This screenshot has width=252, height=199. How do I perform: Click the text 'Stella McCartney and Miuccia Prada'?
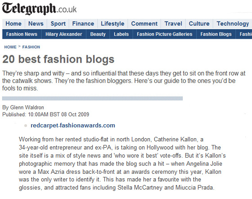(x=165, y=187)
